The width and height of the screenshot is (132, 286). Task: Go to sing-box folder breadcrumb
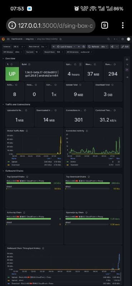pyautogui.click(x=29, y=39)
